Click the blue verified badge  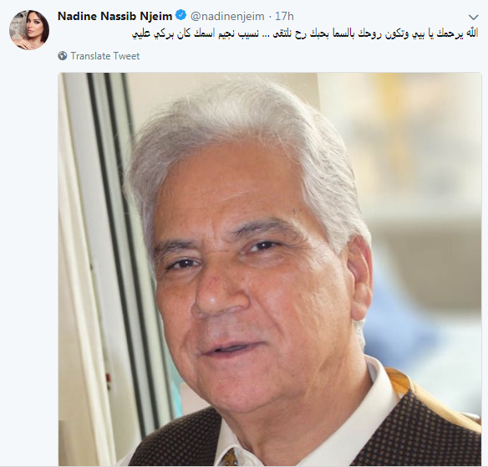(180, 15)
